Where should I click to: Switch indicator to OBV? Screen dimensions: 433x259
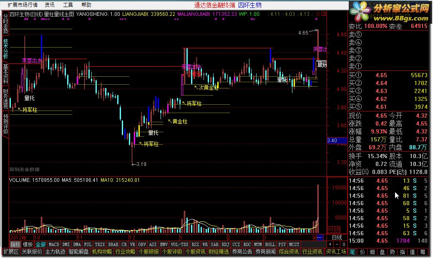point(142,244)
